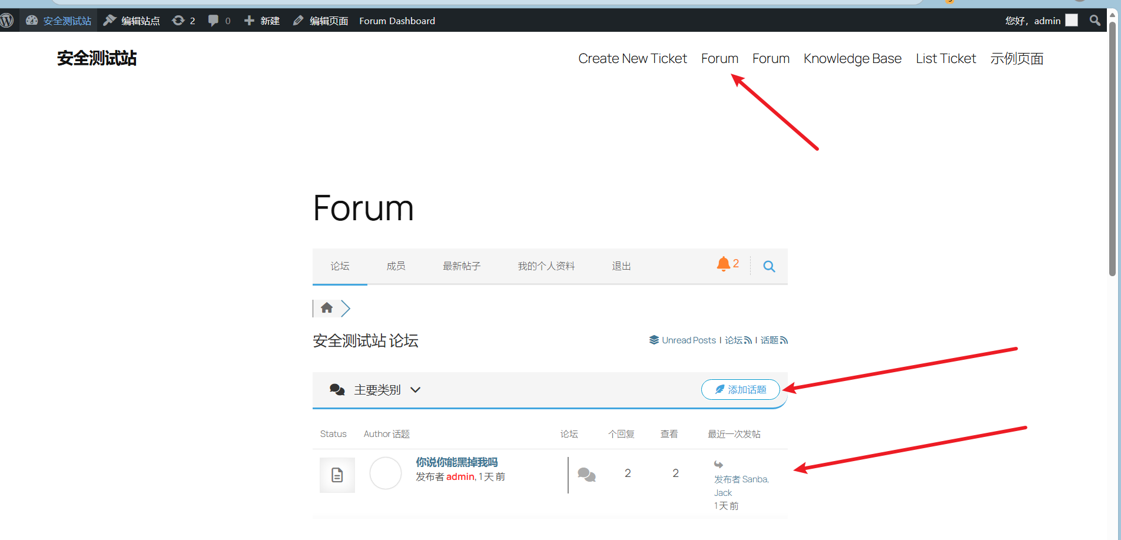Click 编辑页面 in the admin bar

321,21
